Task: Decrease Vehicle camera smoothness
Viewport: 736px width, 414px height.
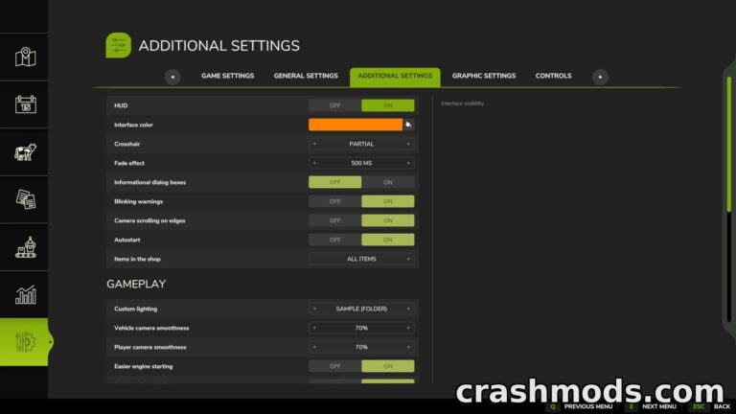Action: click(x=314, y=328)
